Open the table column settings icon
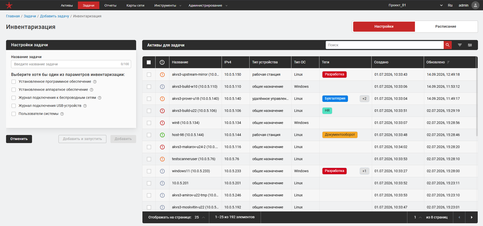This screenshot has height=226, width=483. (x=470, y=45)
